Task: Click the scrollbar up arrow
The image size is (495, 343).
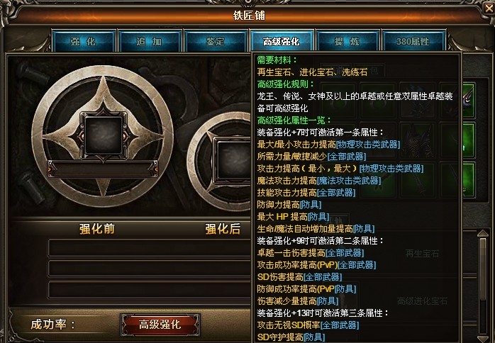Action: 483,233
